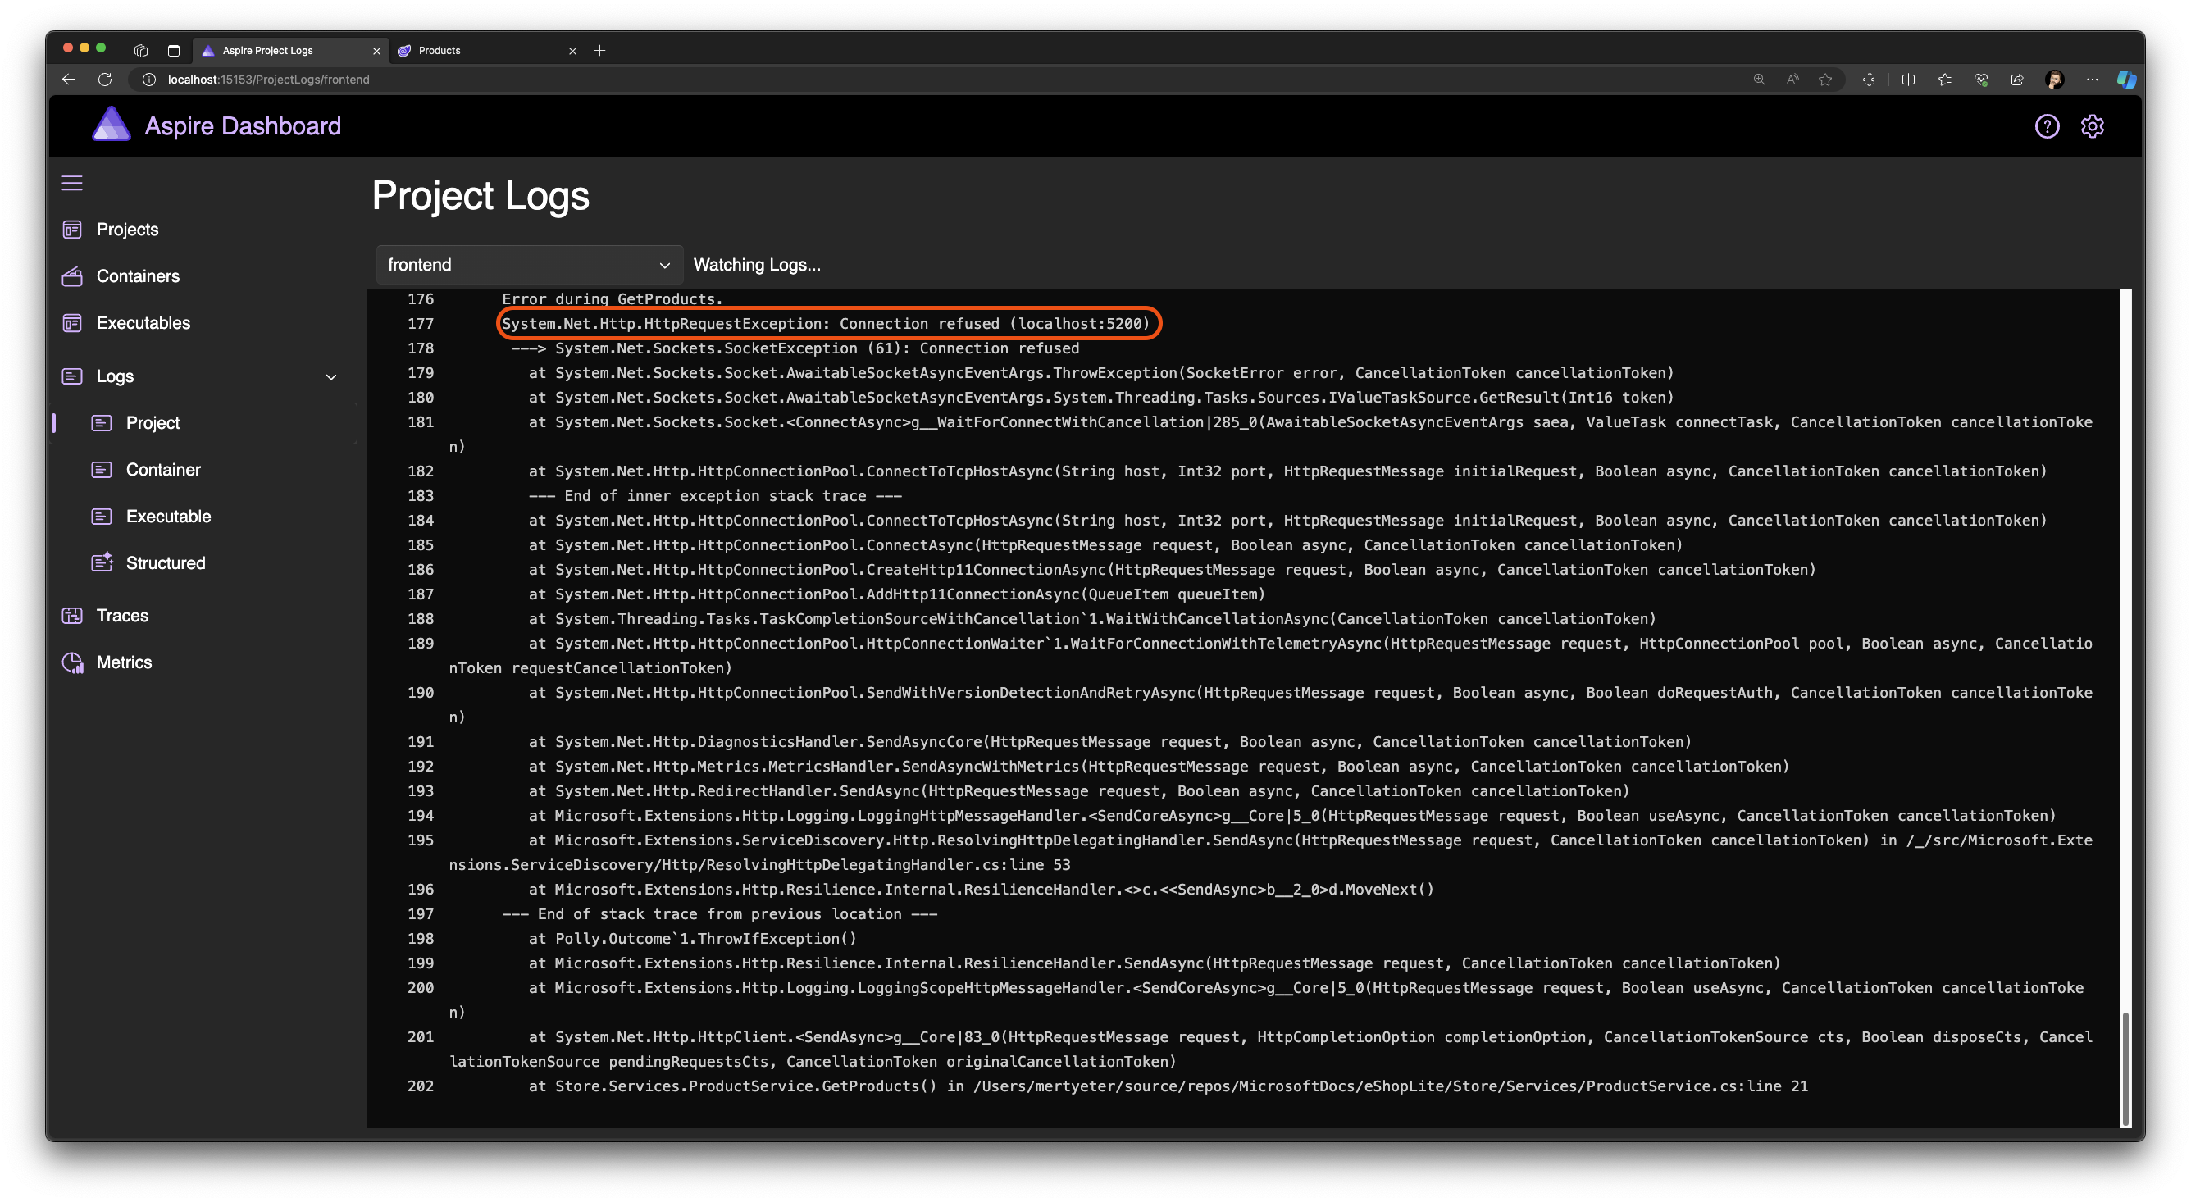The height and width of the screenshot is (1202, 2191).
Task: Toggle vertical tabs icon
Action: click(174, 50)
